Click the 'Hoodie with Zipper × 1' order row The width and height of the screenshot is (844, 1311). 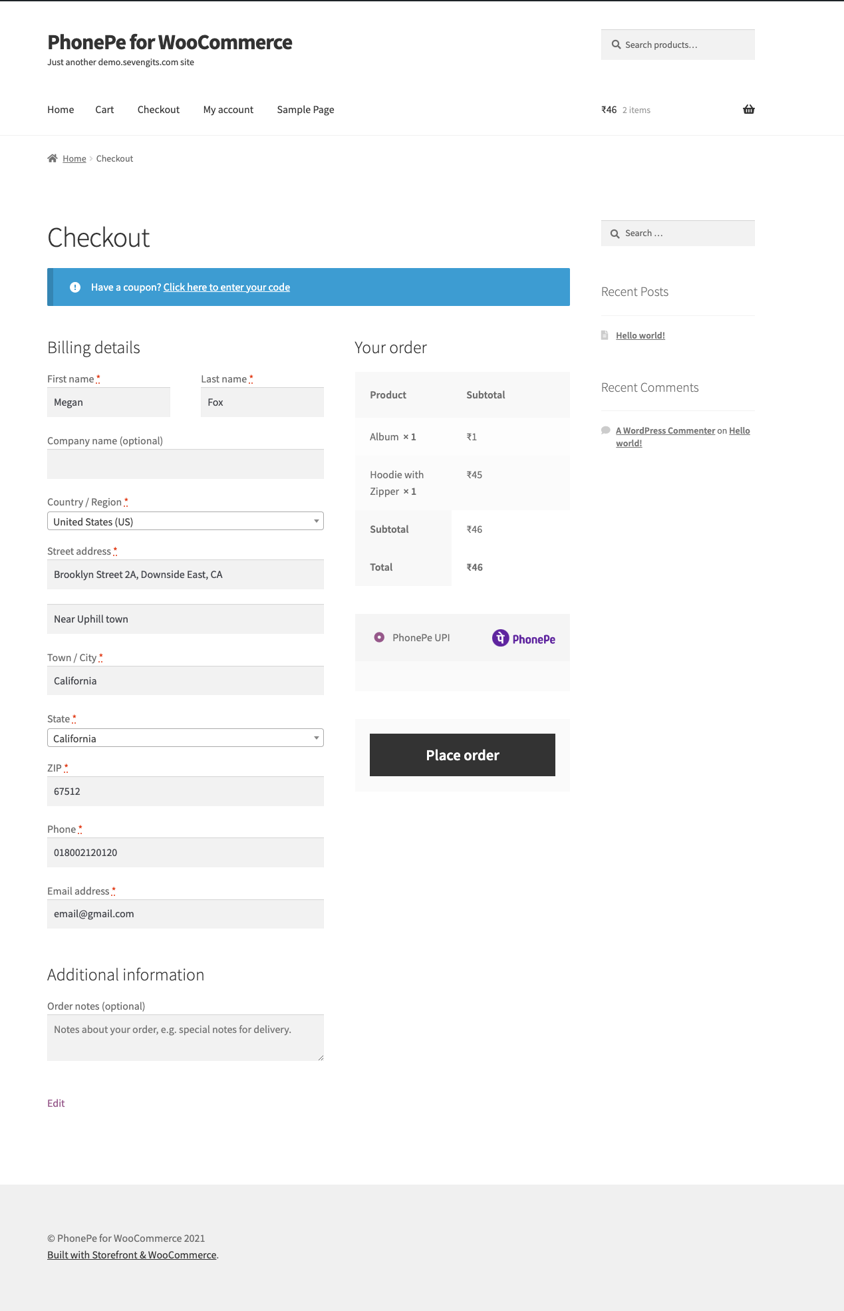pos(462,483)
